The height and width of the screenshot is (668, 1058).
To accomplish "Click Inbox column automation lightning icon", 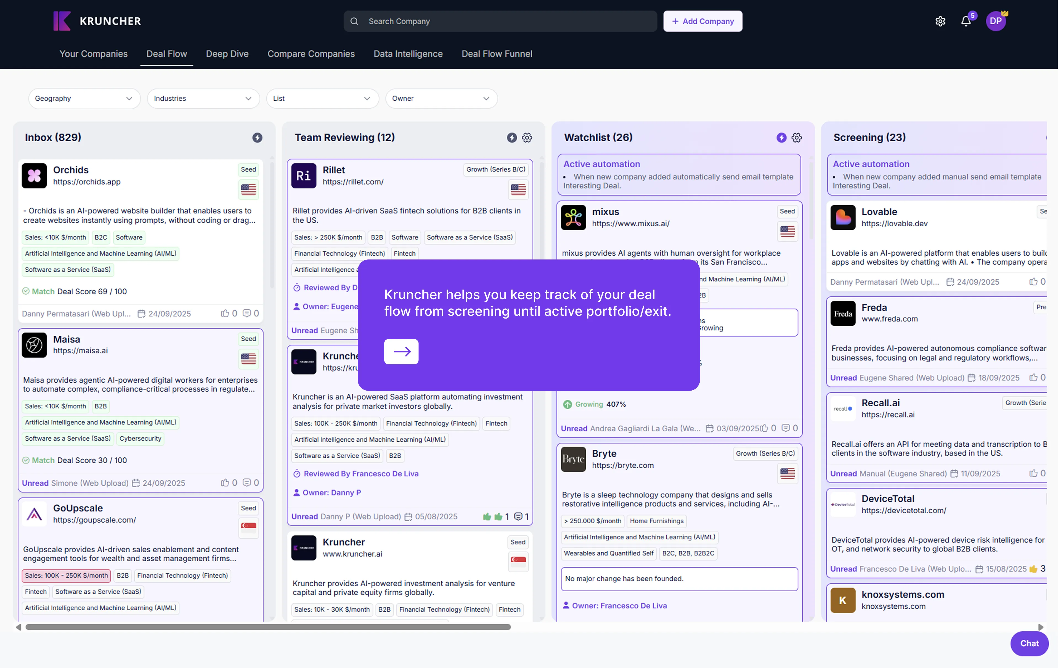I will (x=257, y=137).
